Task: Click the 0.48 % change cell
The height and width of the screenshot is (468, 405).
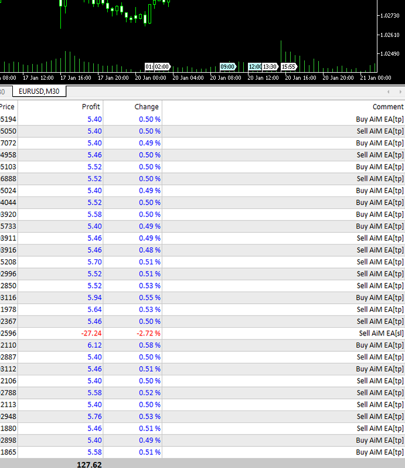Action: click(x=149, y=250)
